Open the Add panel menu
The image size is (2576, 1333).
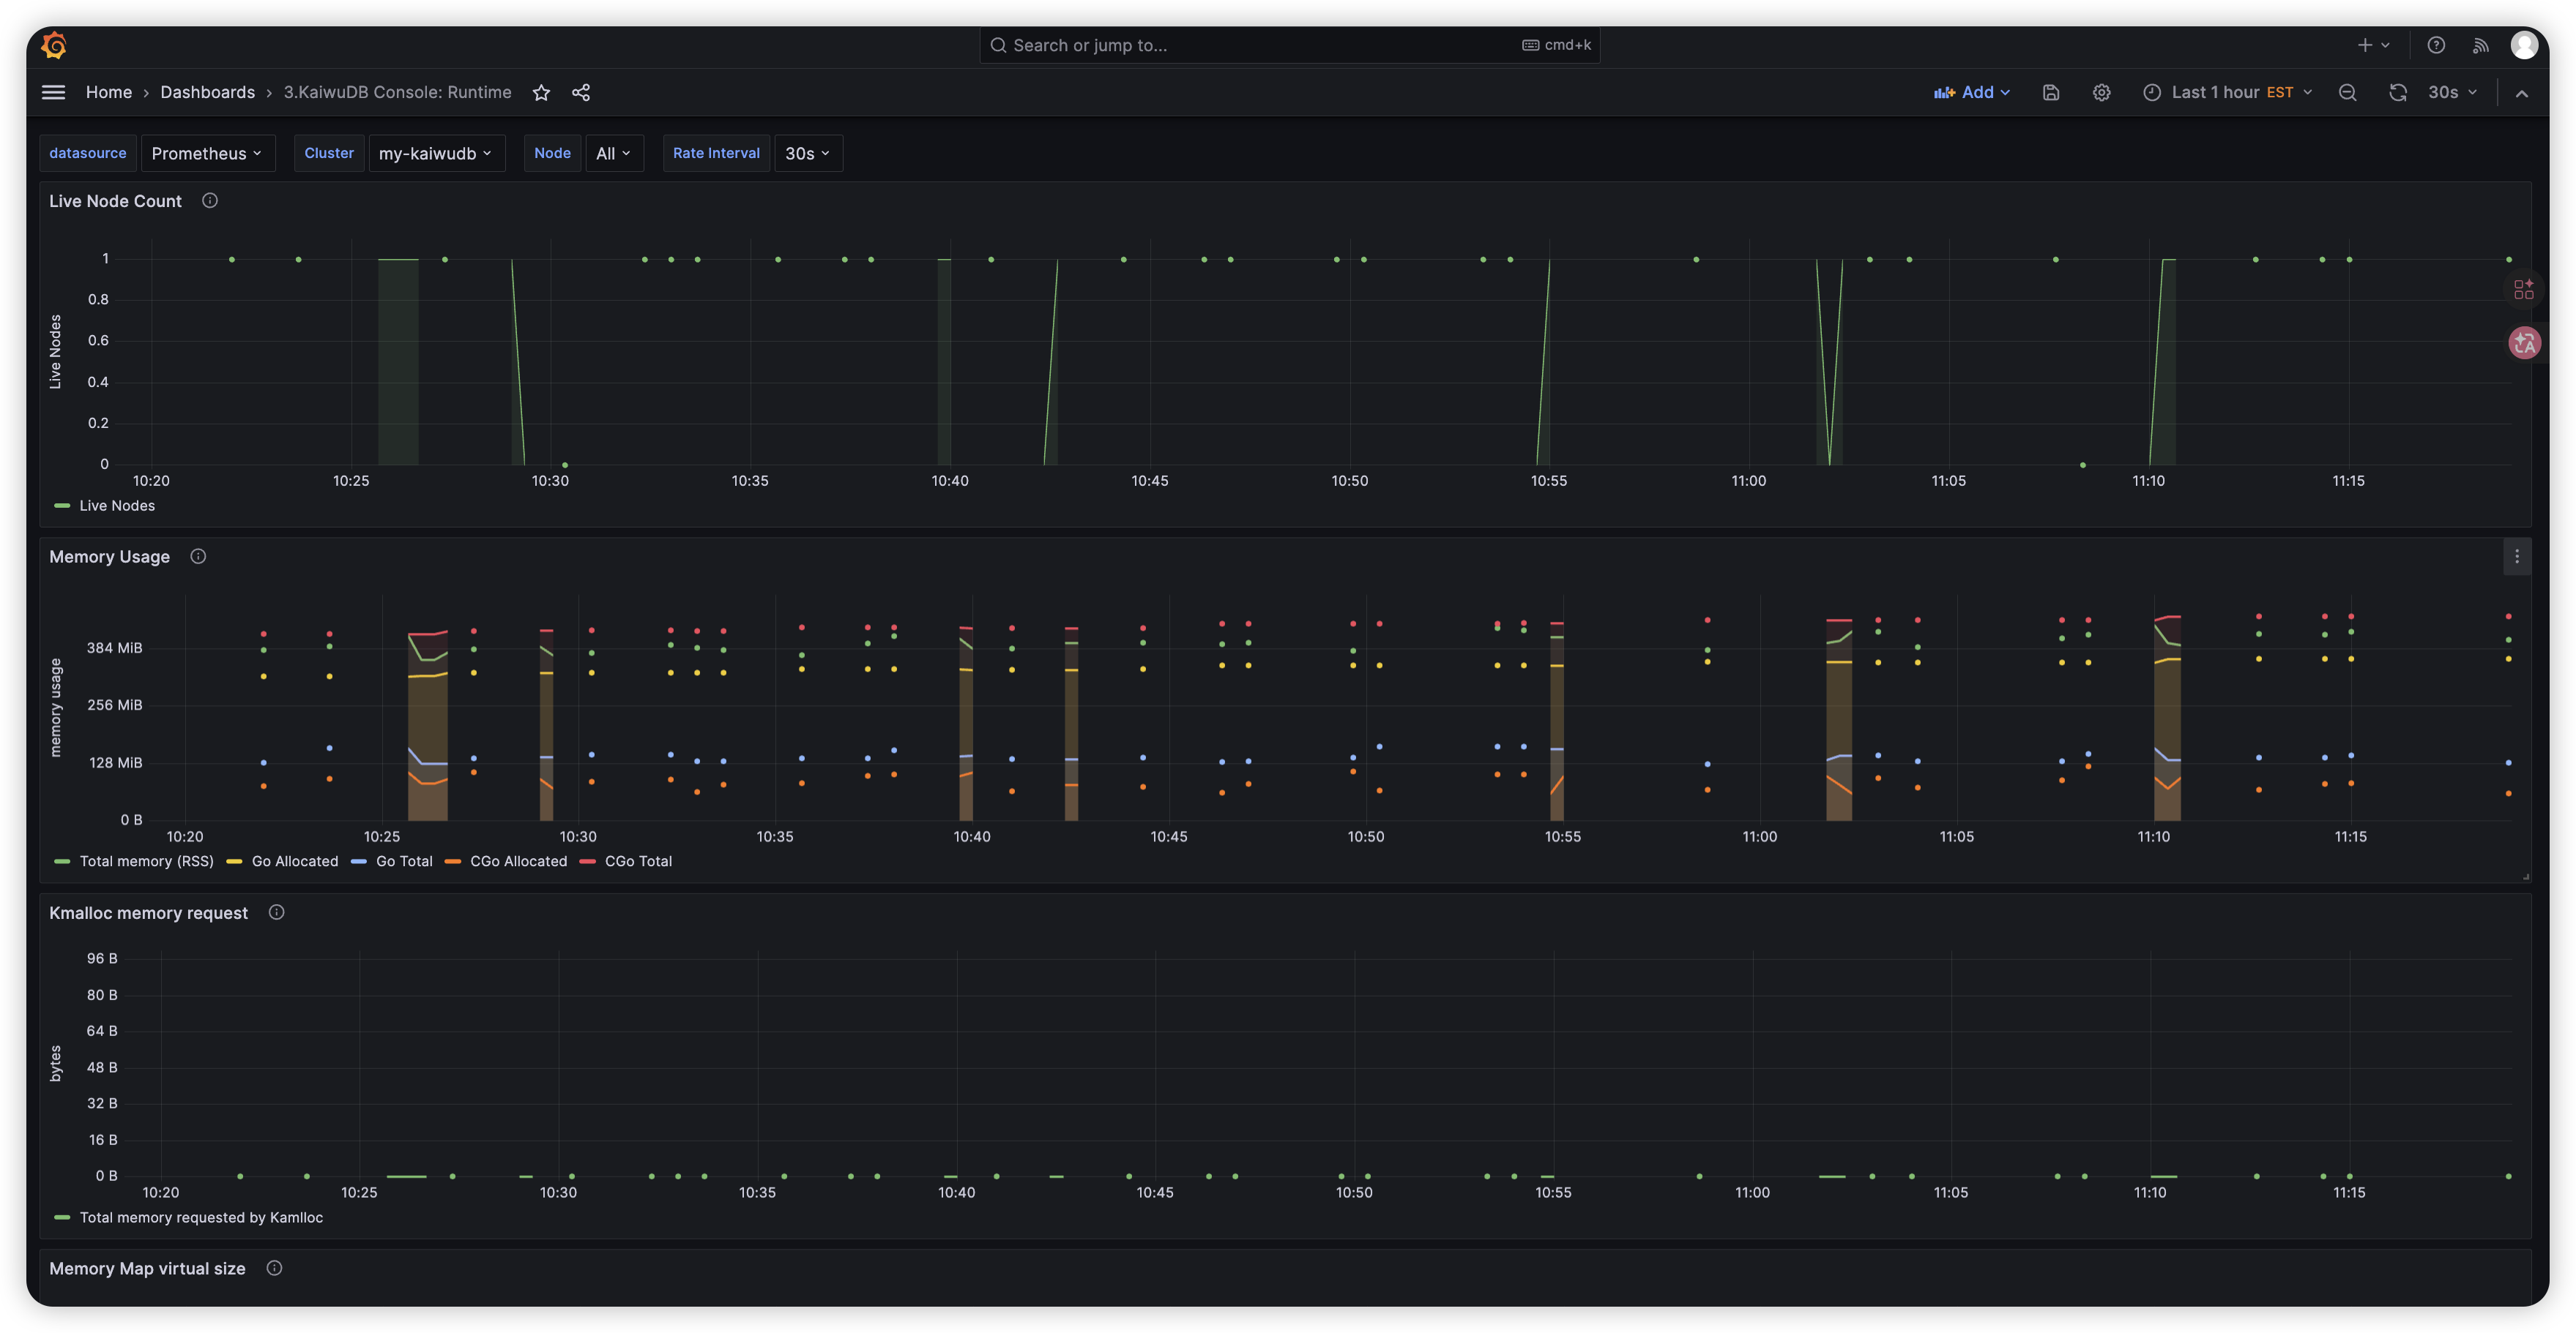pyautogui.click(x=1972, y=93)
